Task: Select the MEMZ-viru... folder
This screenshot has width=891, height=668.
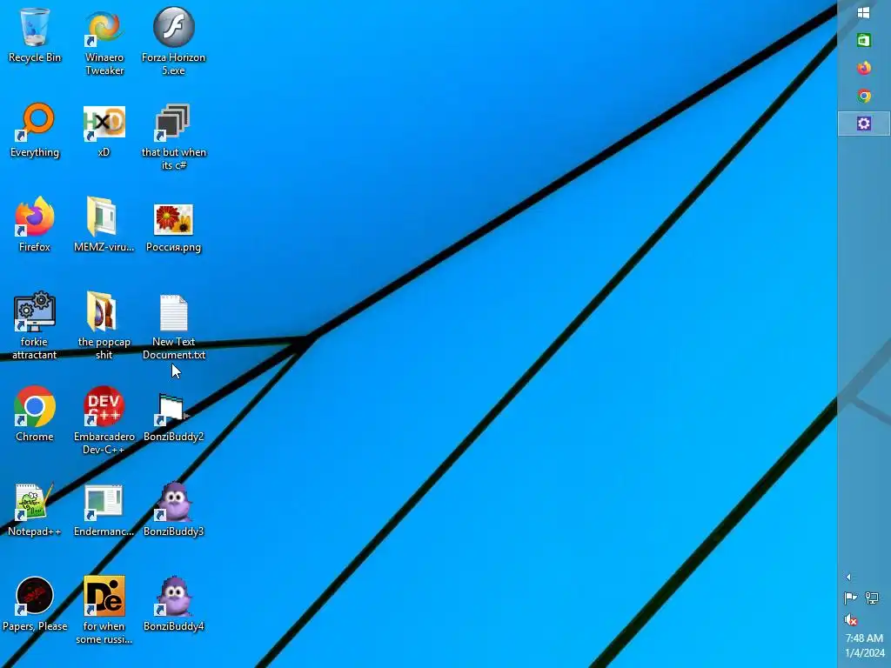Action: (x=104, y=225)
